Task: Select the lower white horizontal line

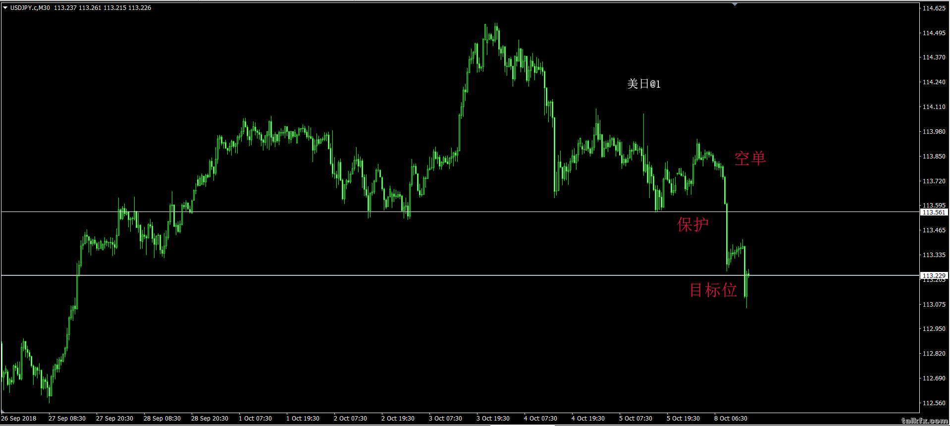Action: [460, 275]
